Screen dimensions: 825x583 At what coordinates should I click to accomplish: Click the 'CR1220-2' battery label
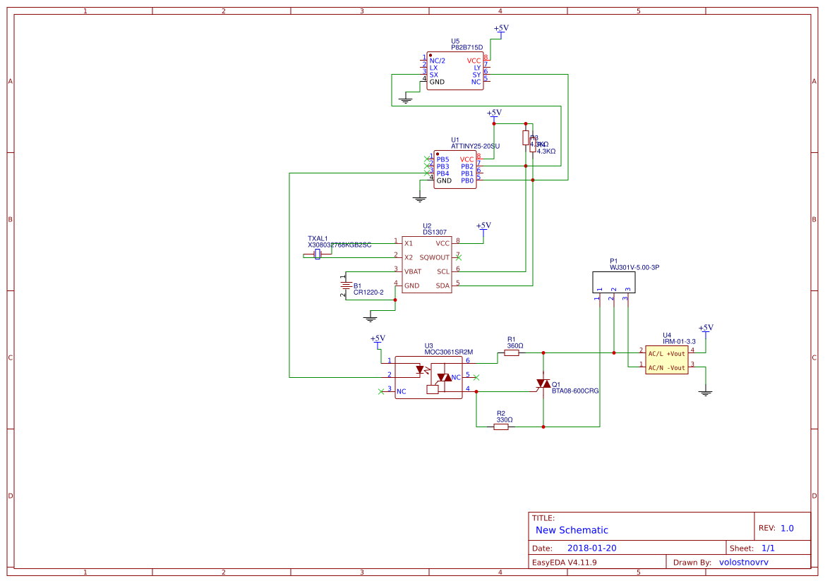[369, 293]
